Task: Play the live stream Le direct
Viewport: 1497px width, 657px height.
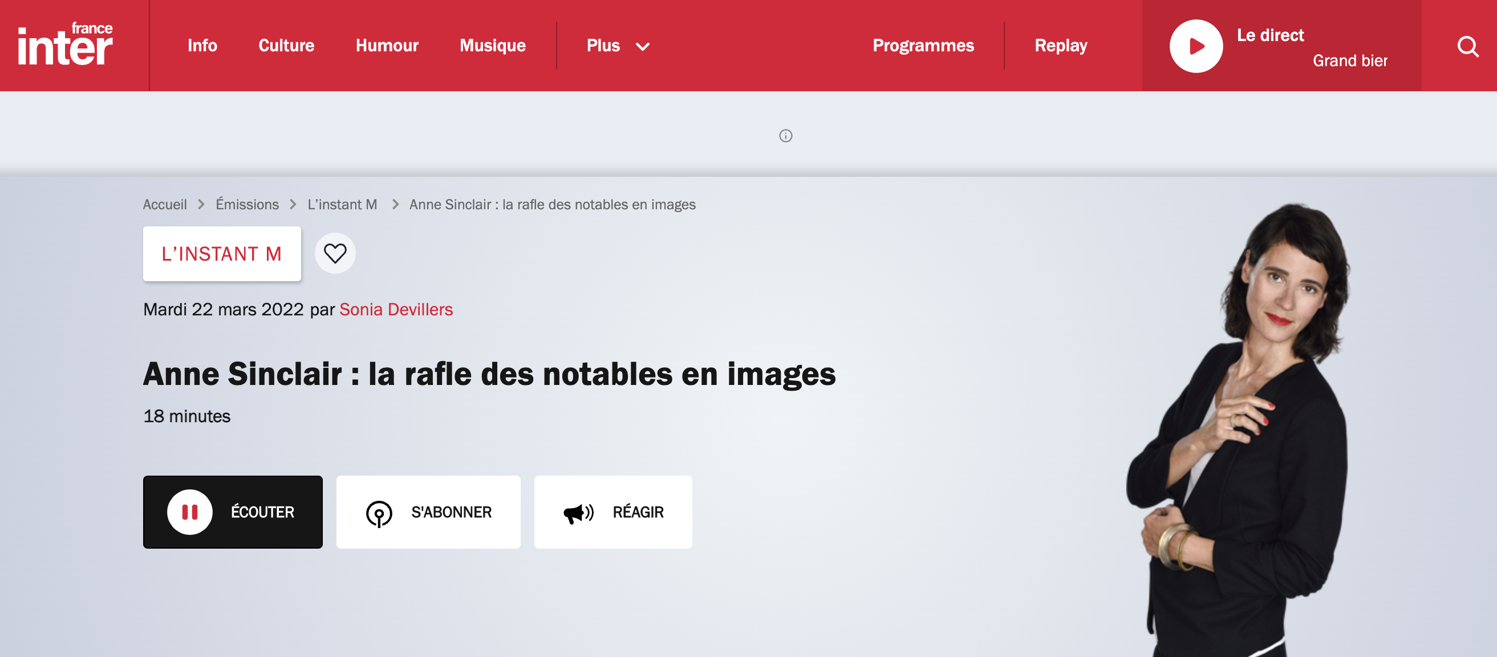Action: 1196,46
